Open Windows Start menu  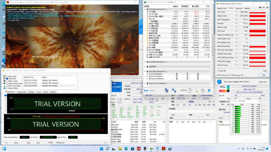[x=102, y=148]
